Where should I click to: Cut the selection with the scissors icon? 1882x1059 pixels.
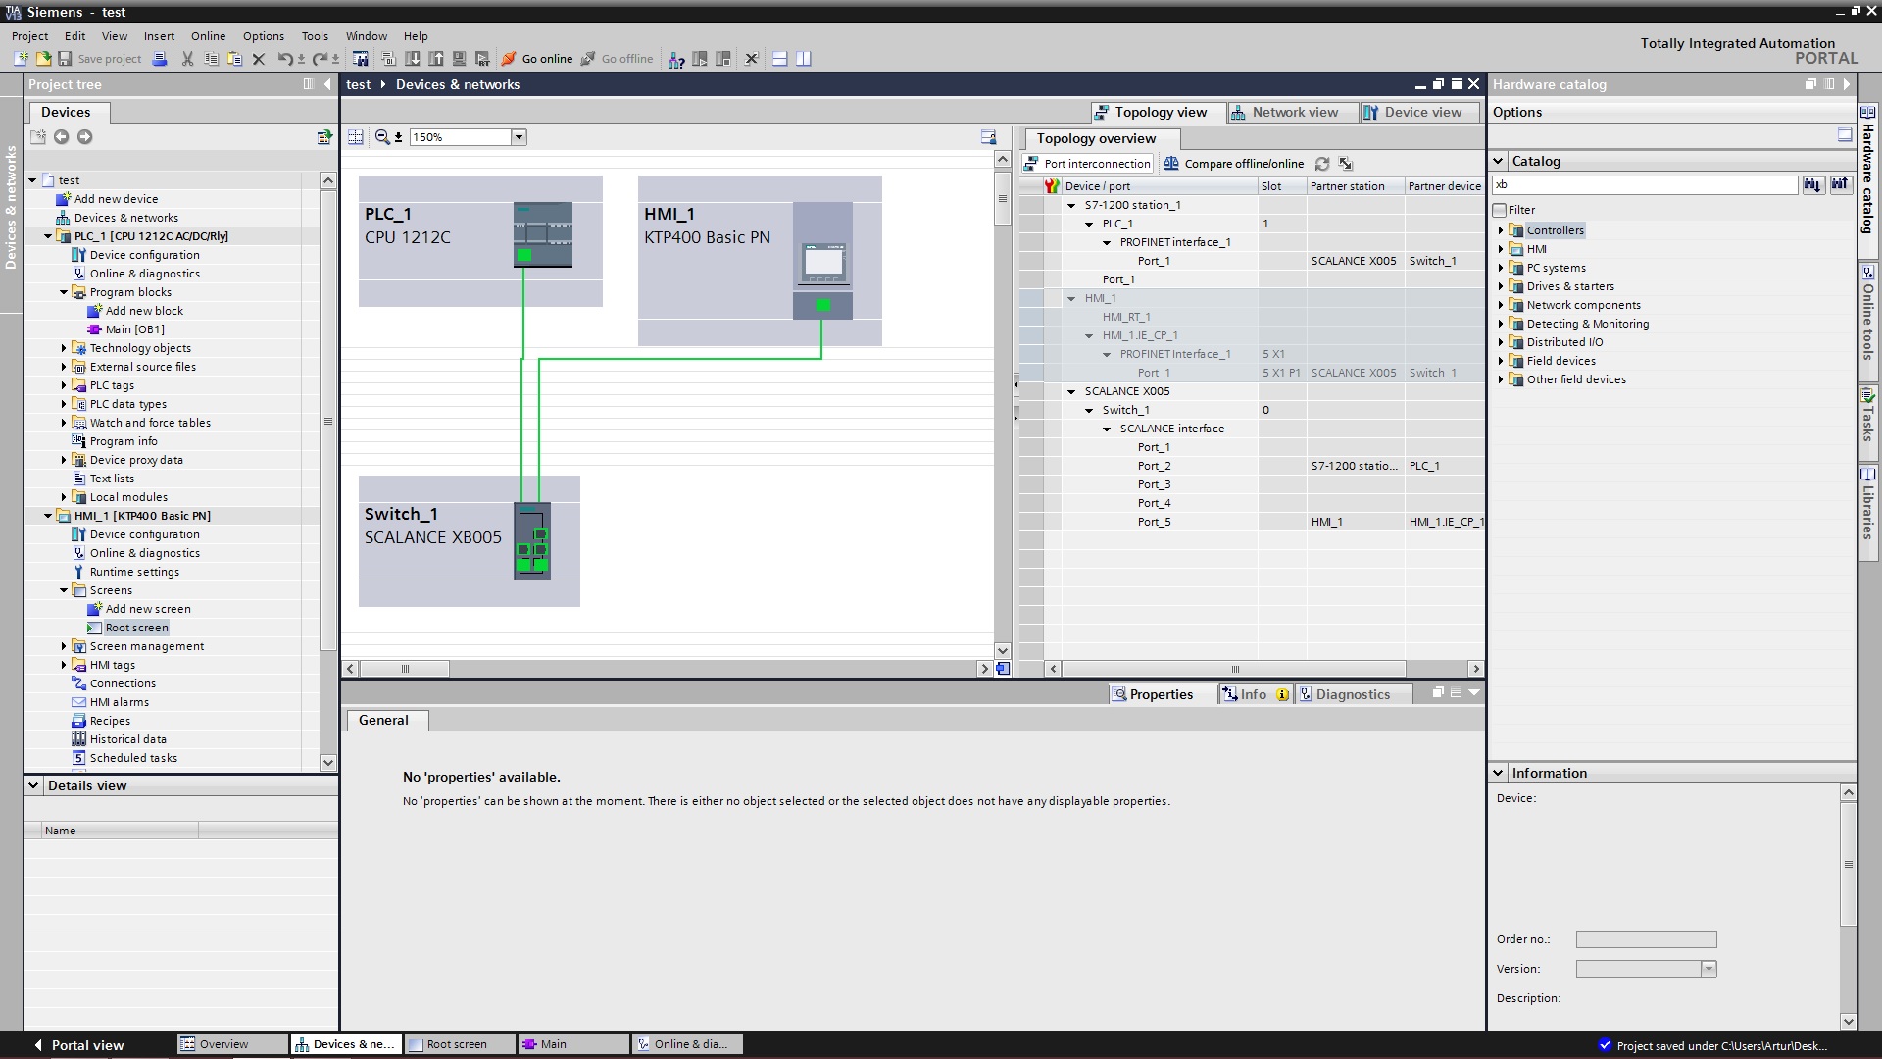pyautogui.click(x=187, y=59)
